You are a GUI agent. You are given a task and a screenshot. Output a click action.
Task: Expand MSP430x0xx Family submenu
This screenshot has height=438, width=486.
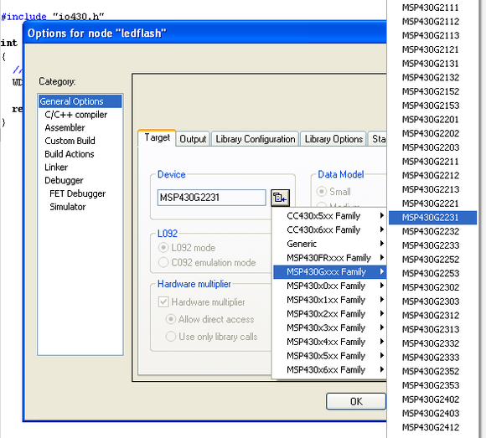pos(329,286)
